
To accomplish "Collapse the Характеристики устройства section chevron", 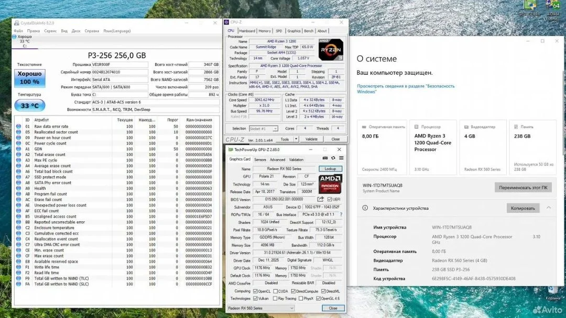I will pyautogui.click(x=549, y=208).
